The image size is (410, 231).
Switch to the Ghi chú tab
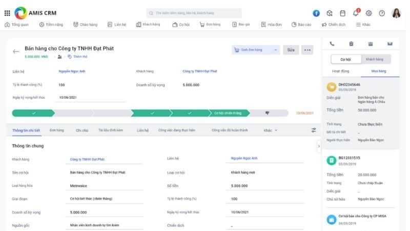[x=82, y=130]
